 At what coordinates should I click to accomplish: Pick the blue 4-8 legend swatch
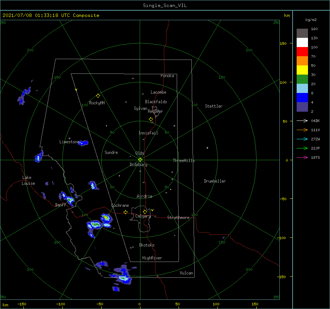pyautogui.click(x=302, y=98)
